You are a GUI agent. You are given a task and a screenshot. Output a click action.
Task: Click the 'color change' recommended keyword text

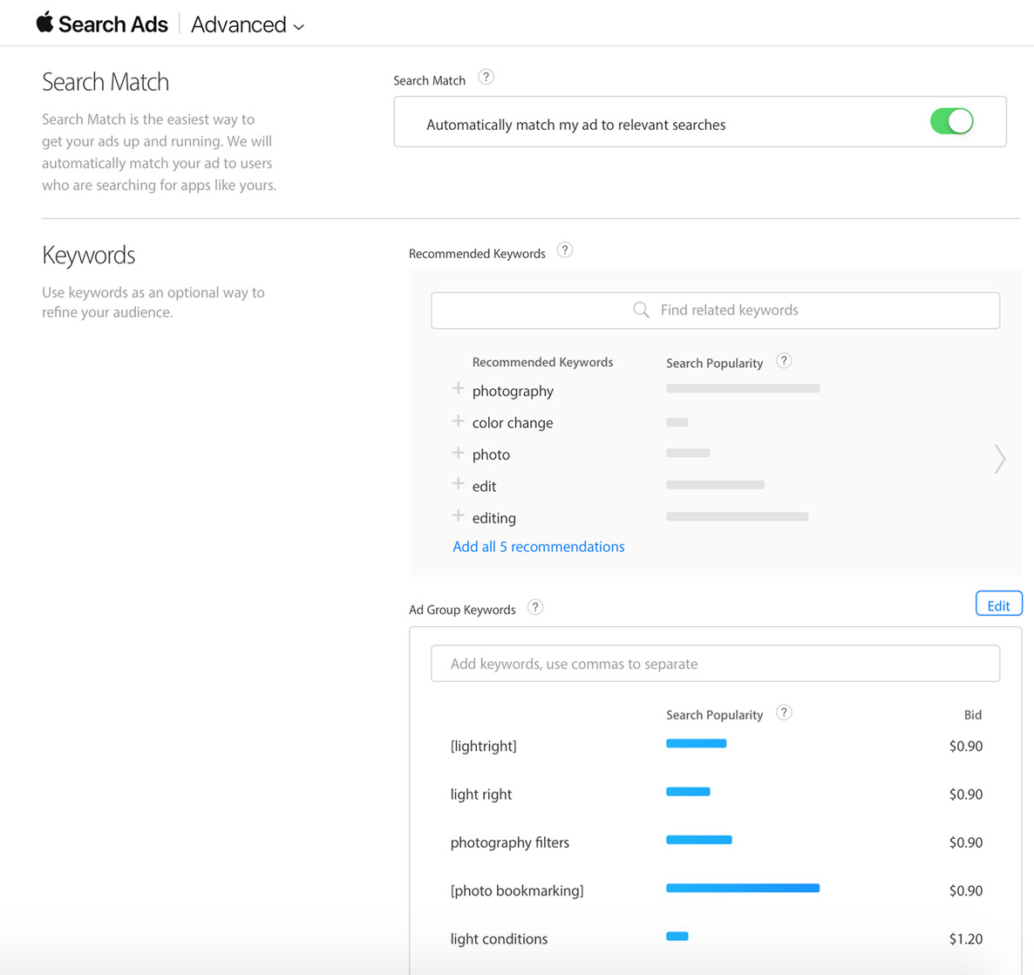(x=513, y=423)
